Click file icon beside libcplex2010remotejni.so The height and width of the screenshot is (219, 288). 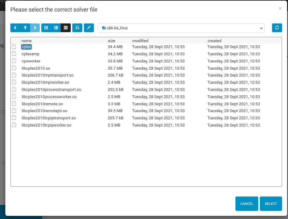coord(14,110)
